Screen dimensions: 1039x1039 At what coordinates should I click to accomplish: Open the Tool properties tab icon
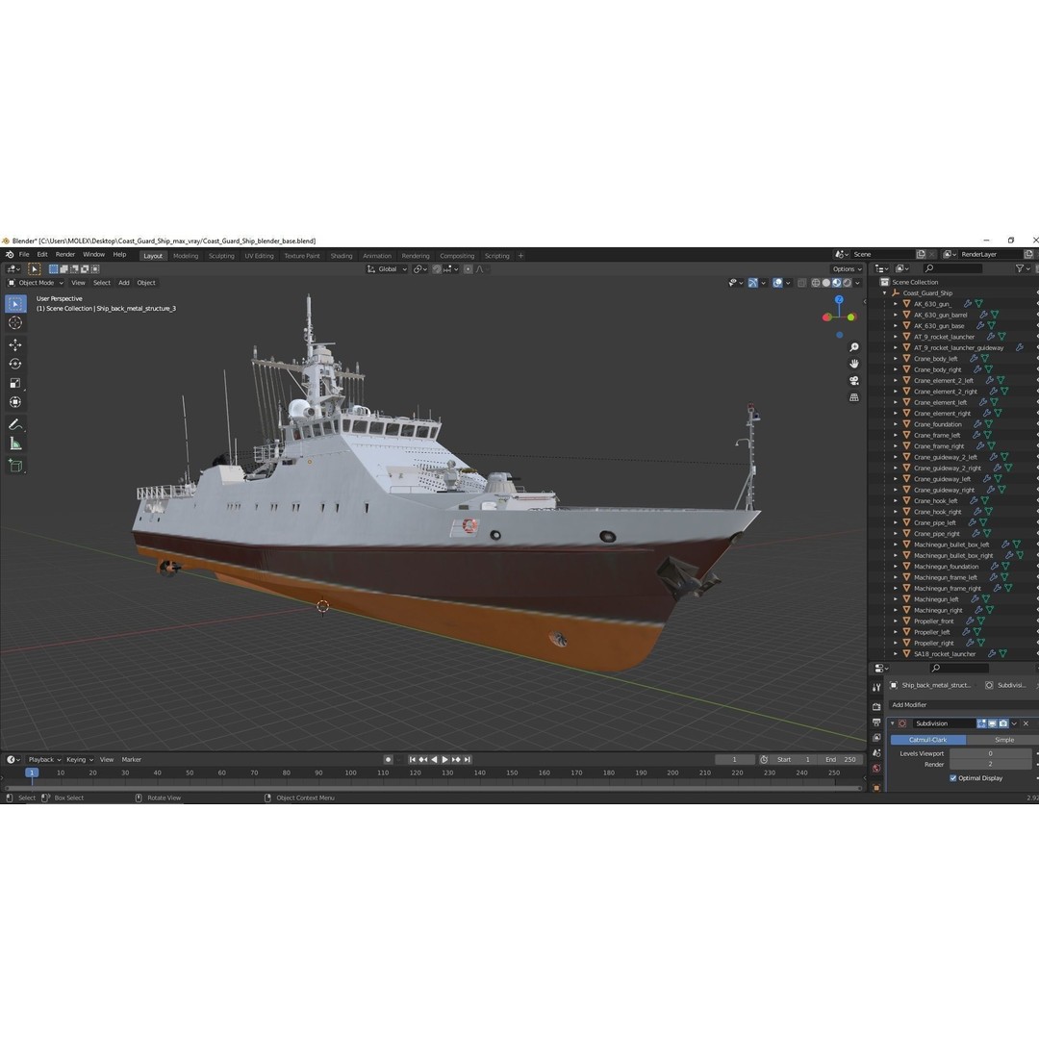(x=876, y=687)
